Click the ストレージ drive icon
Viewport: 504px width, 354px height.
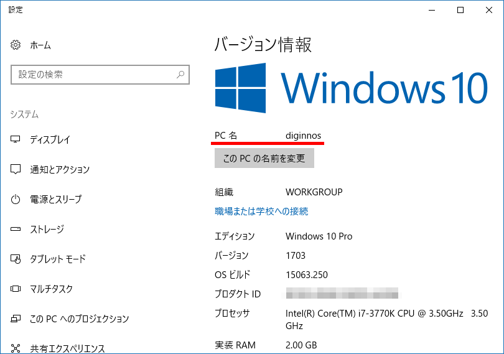pyautogui.click(x=16, y=229)
